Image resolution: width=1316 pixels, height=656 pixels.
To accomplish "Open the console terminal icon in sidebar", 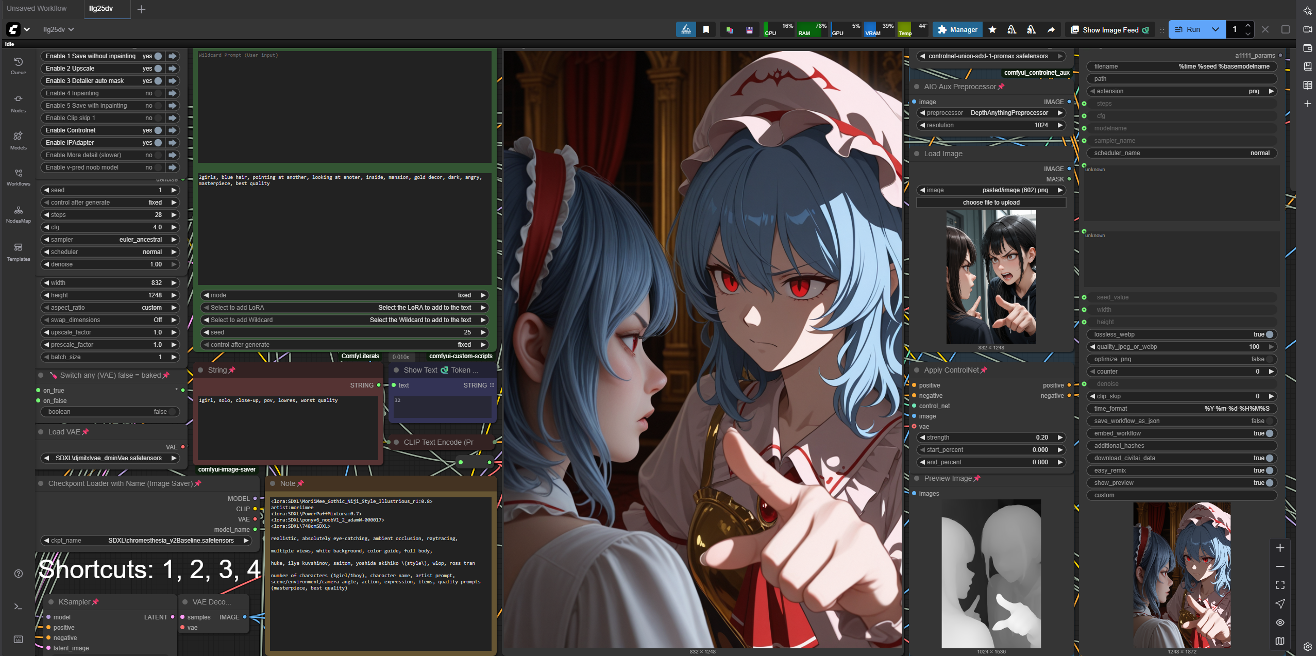I will click(18, 607).
